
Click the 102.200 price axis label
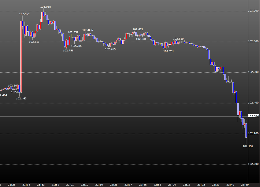253,133
